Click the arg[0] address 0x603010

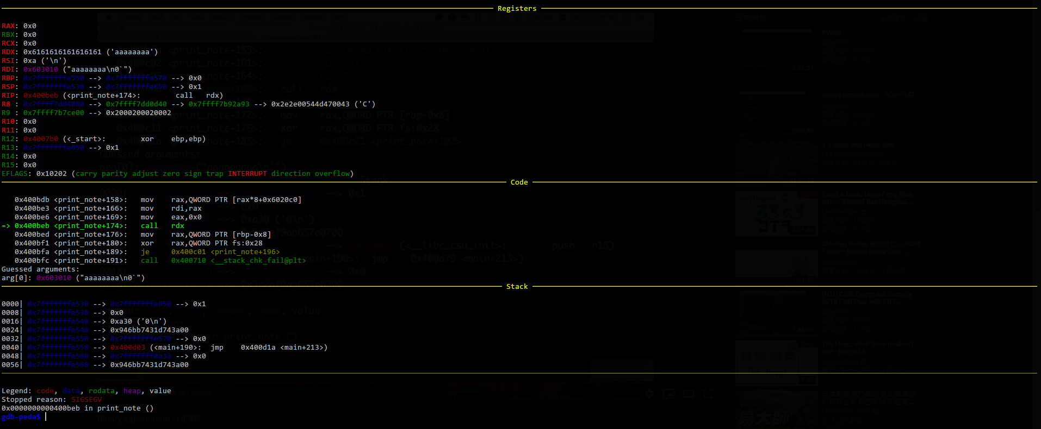[x=53, y=278]
